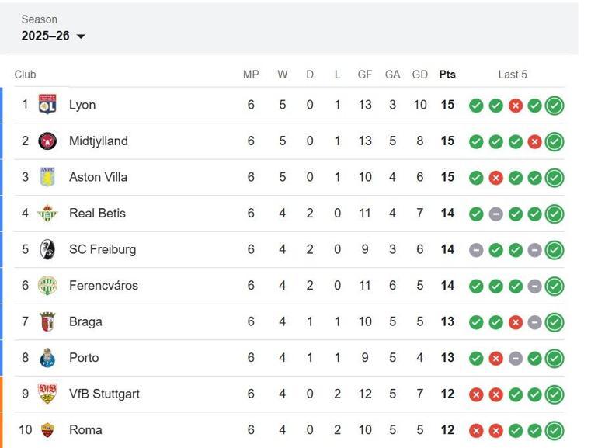Click Lyon's most recent ringed win icon
The height and width of the screenshot is (448, 598).
coord(554,106)
